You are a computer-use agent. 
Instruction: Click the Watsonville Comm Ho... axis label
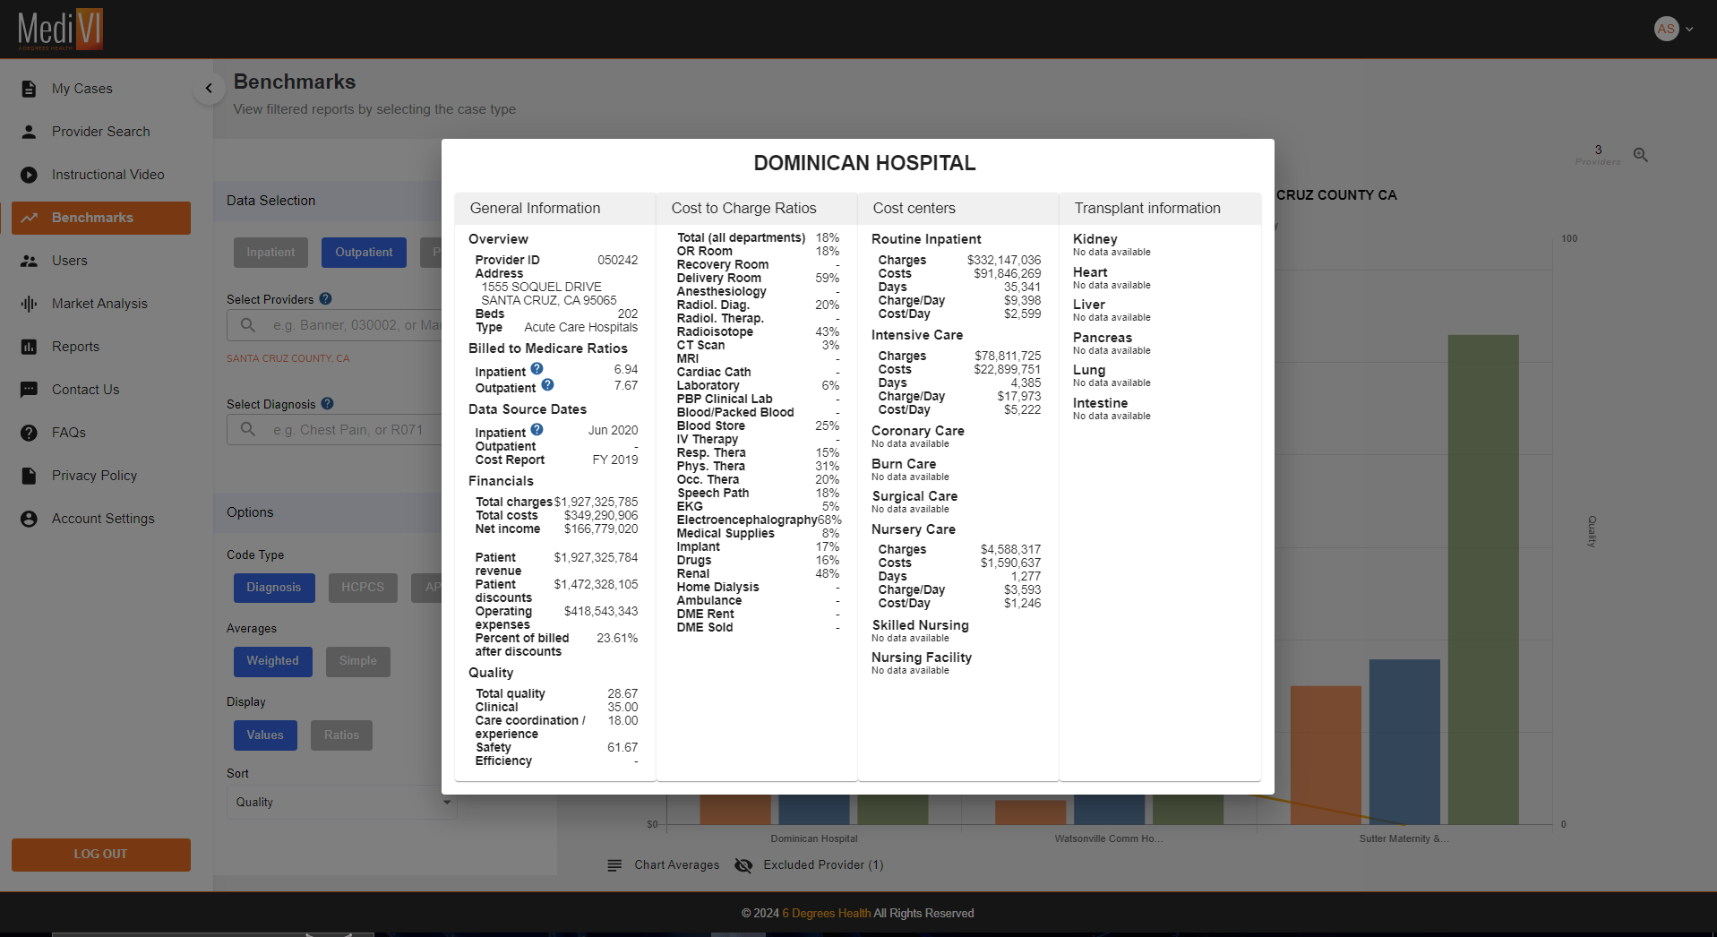click(x=1109, y=839)
